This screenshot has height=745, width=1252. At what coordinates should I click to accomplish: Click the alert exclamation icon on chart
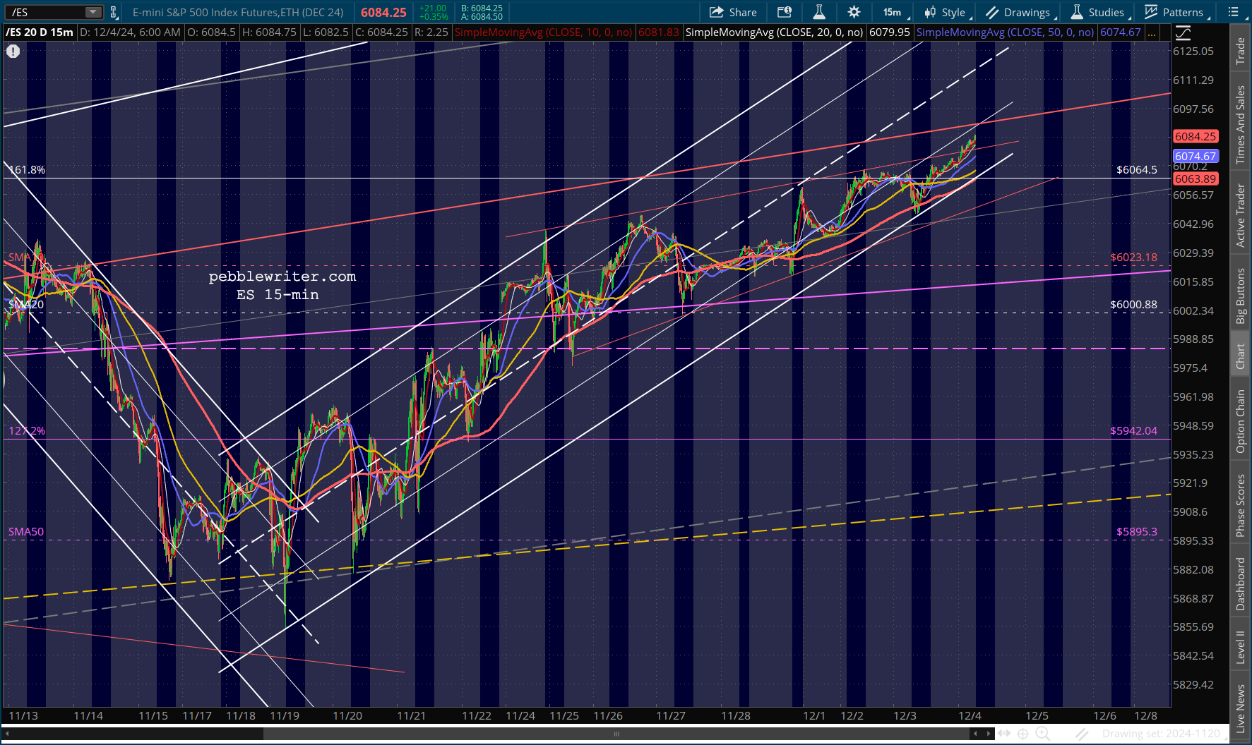13,51
